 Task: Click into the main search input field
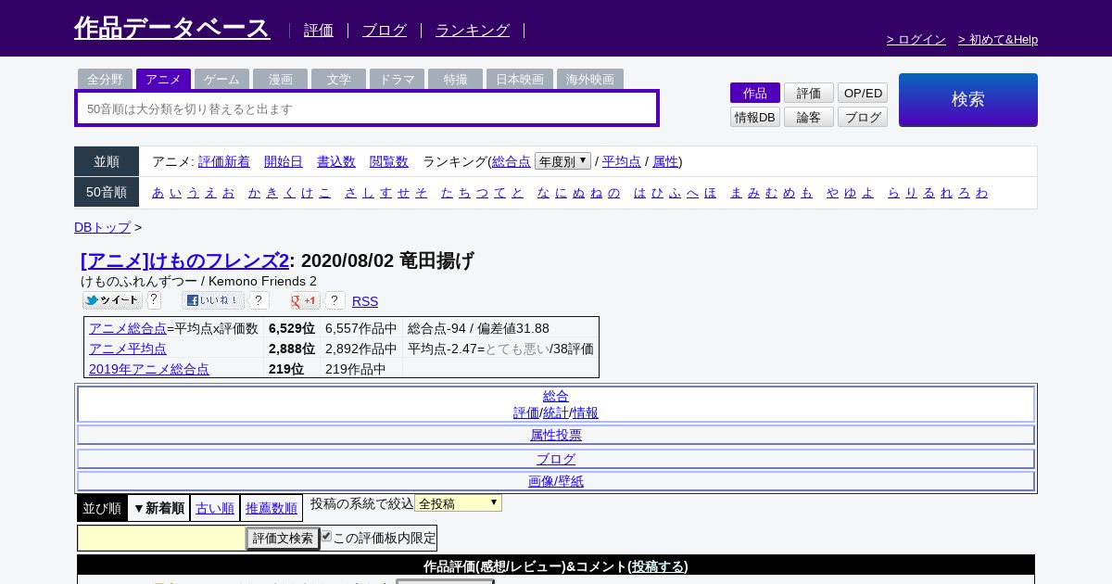click(367, 108)
